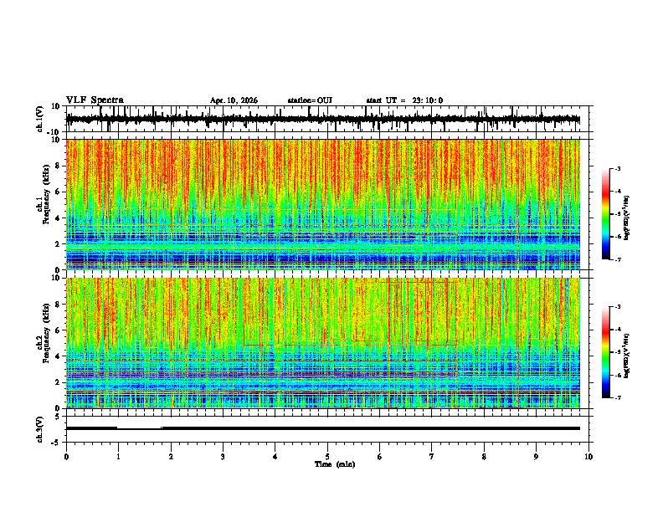Image resolution: width=663 pixels, height=512 pixels.
Task: Click the '-7' value on ch.2 colorbar
Action: pos(618,397)
